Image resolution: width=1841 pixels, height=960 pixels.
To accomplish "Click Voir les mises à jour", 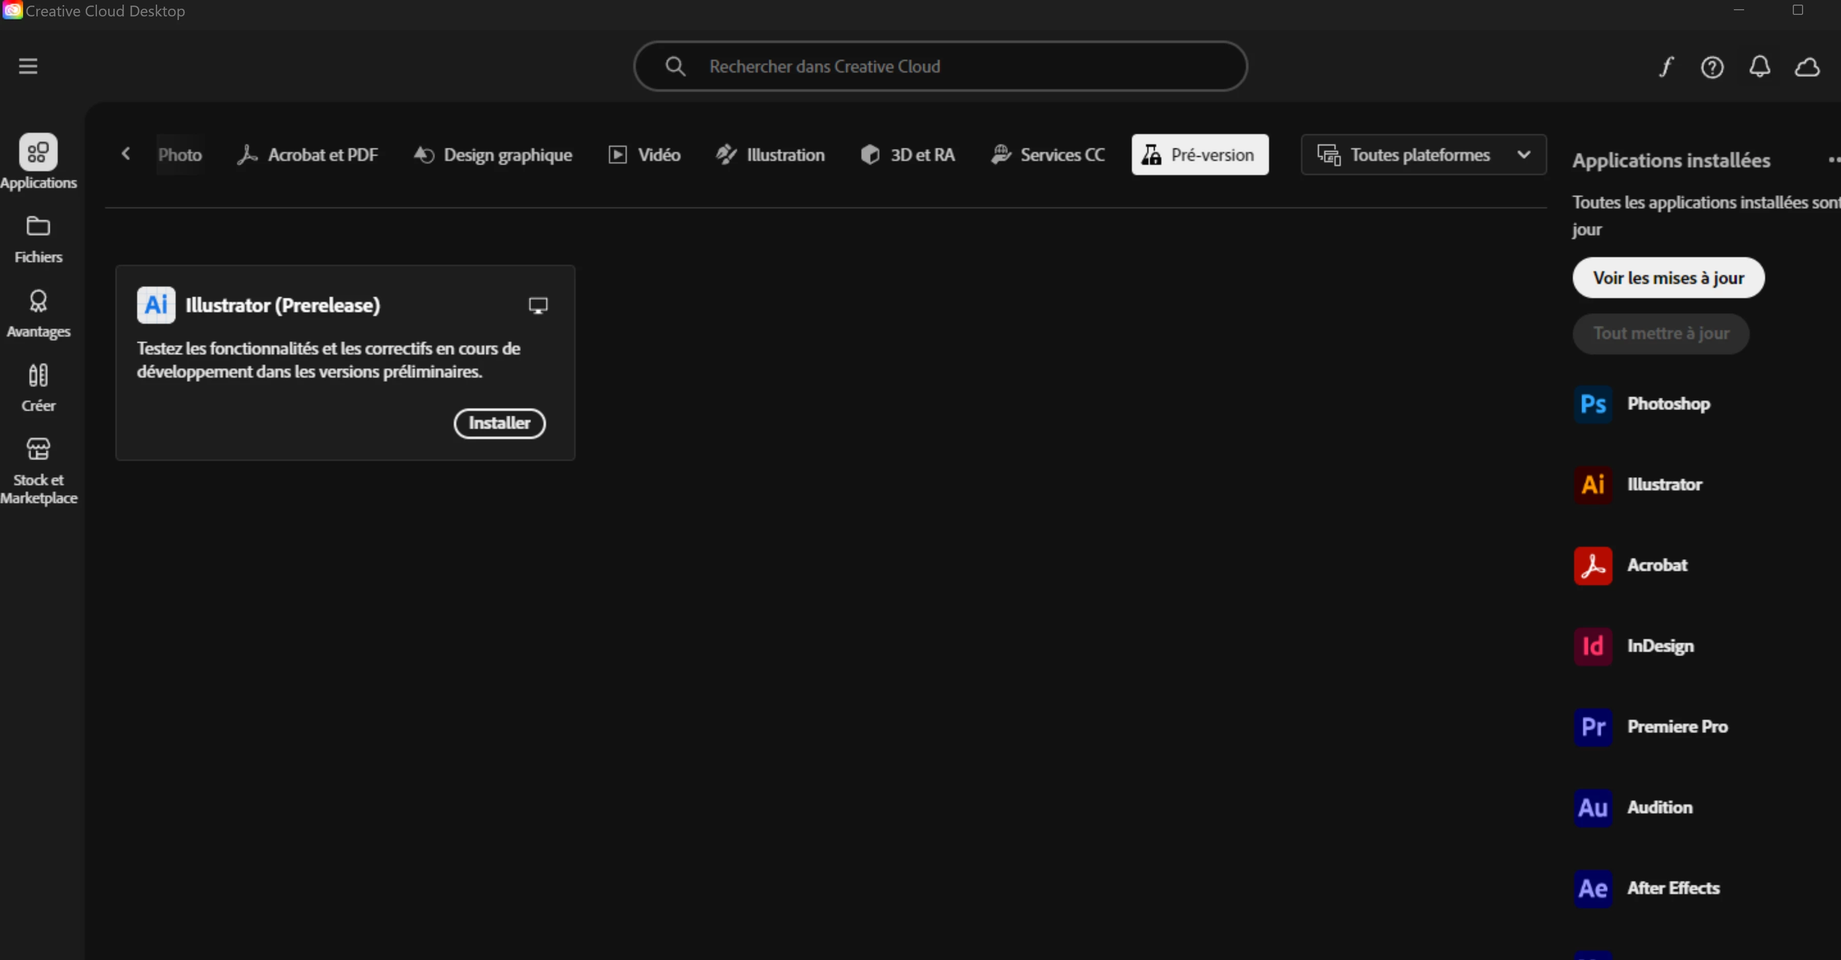I will coord(1667,278).
